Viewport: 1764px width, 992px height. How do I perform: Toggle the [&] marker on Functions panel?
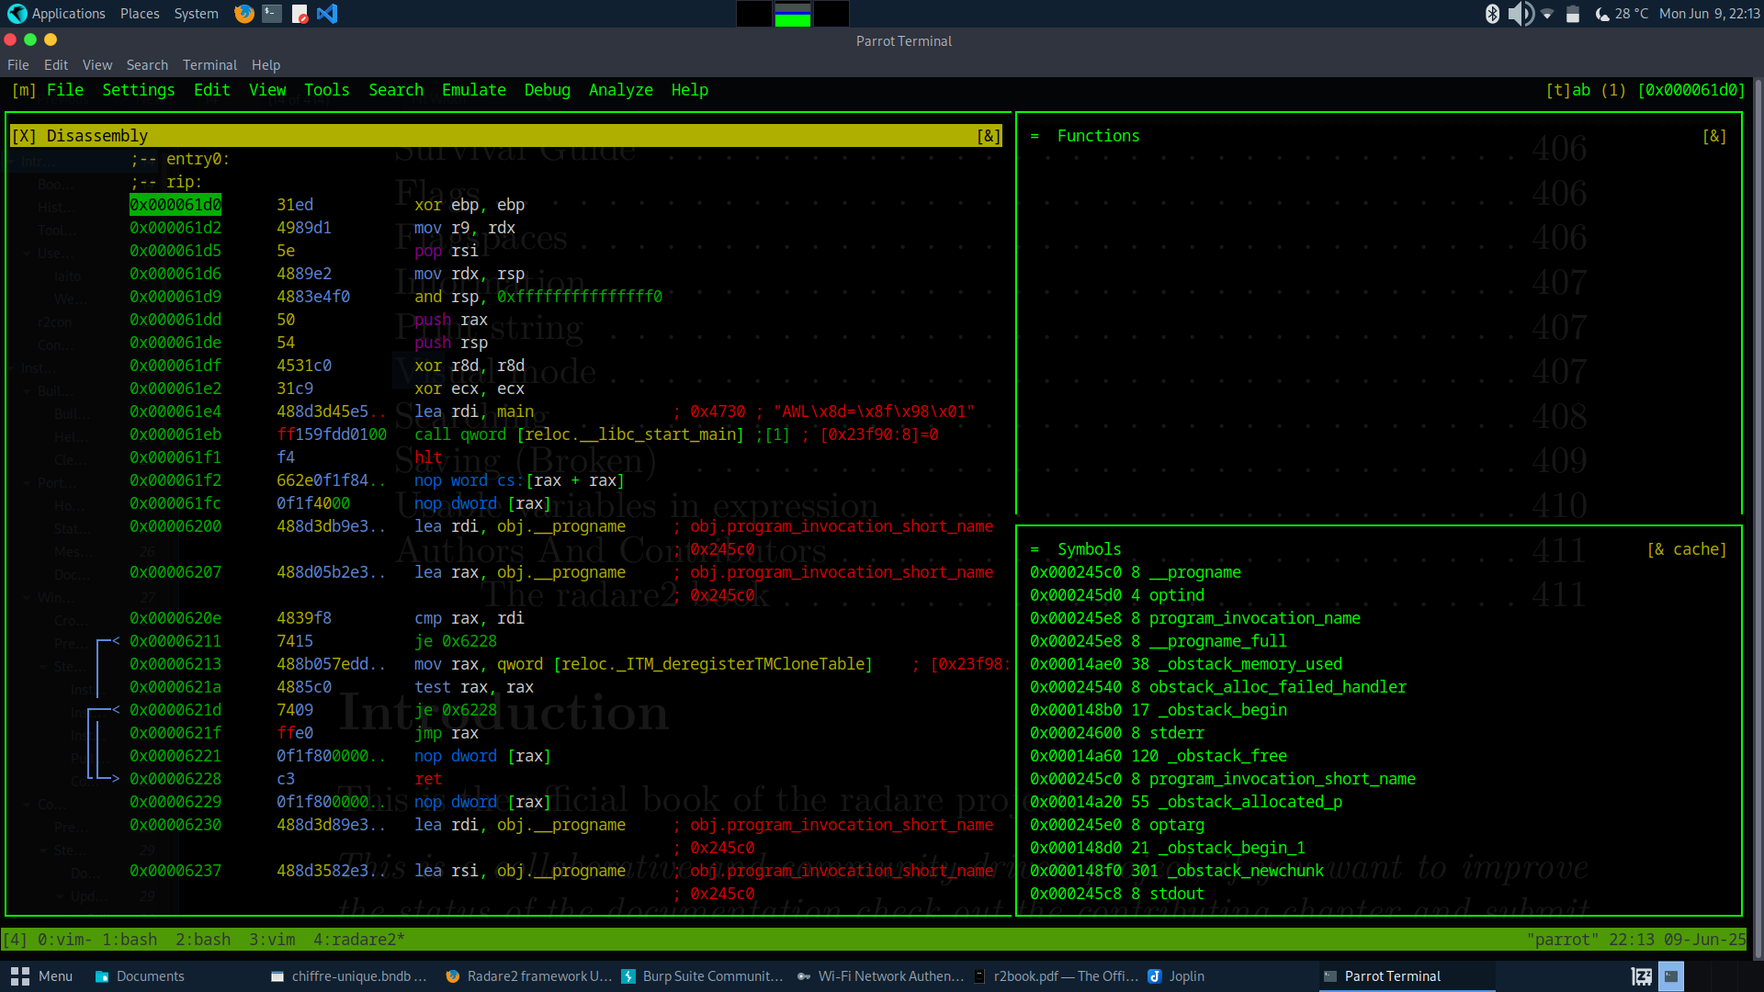click(1713, 136)
